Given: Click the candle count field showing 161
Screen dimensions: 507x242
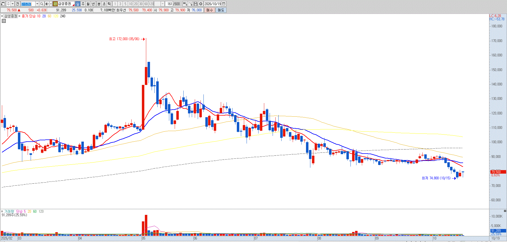Looking at the screenshot, I should pyautogui.click(x=170, y=4).
